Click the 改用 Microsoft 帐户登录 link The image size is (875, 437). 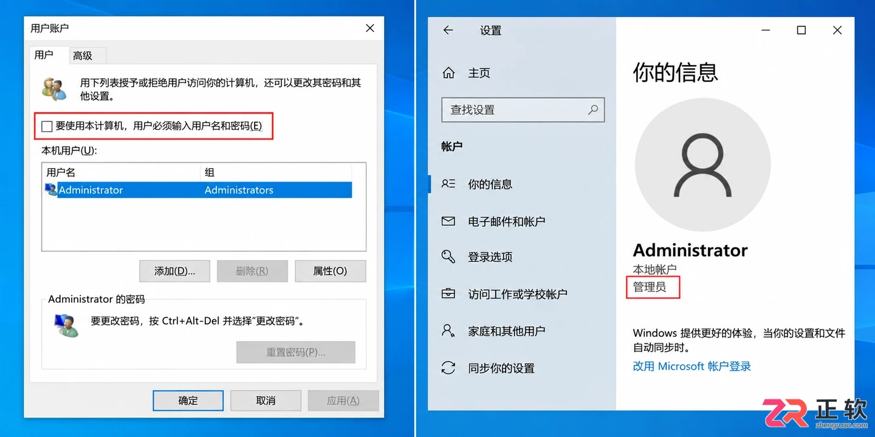point(692,366)
